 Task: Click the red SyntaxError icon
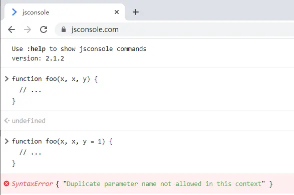[x=7, y=183]
